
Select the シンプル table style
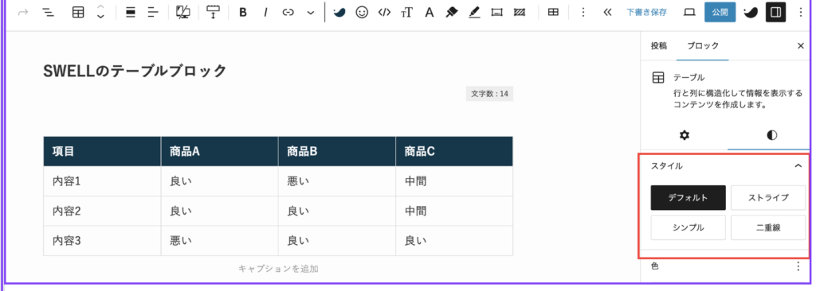click(x=688, y=227)
